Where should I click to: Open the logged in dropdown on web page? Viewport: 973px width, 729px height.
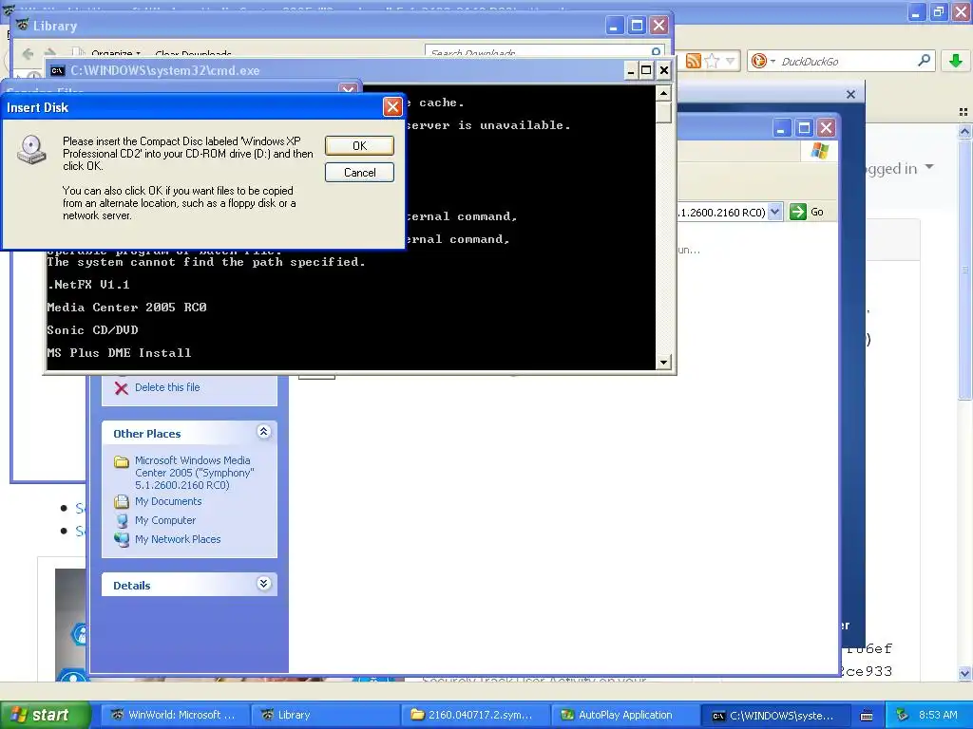[x=929, y=167]
